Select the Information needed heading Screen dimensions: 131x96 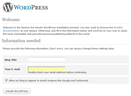pos(21,41)
